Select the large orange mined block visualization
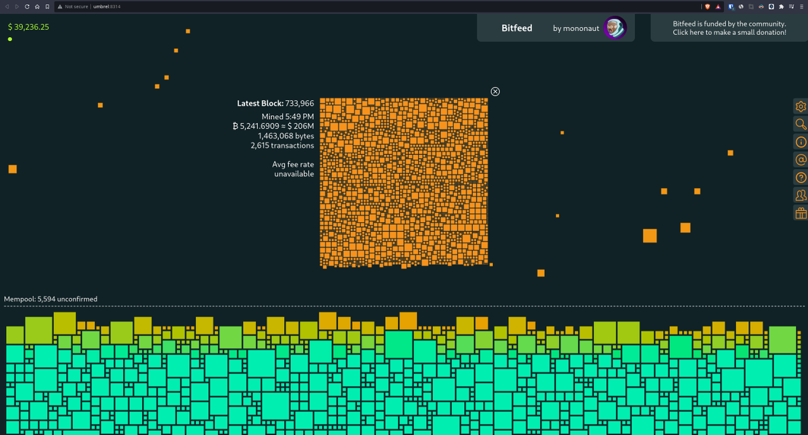 404,182
